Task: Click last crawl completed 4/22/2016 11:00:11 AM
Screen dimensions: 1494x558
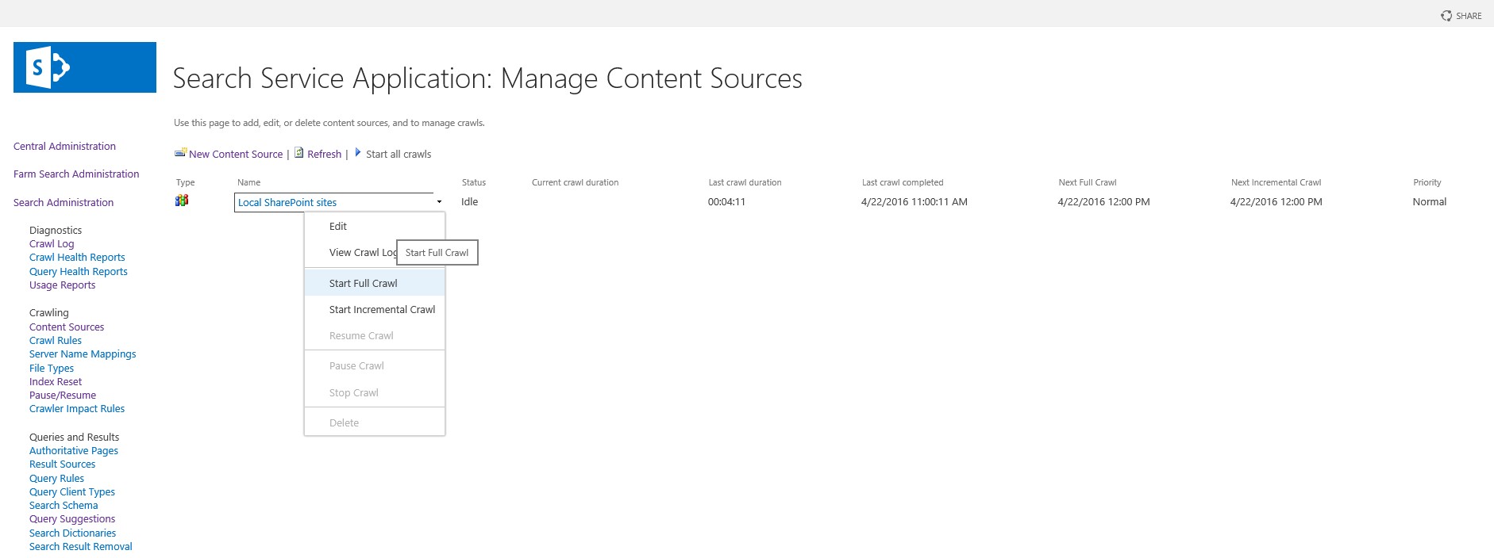Action: click(914, 202)
